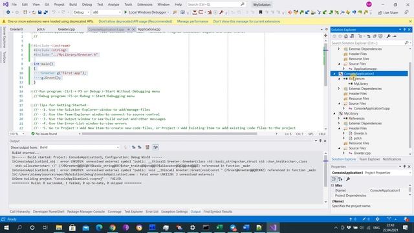Click Alphabetical sort icon in Properties panel

340,179
